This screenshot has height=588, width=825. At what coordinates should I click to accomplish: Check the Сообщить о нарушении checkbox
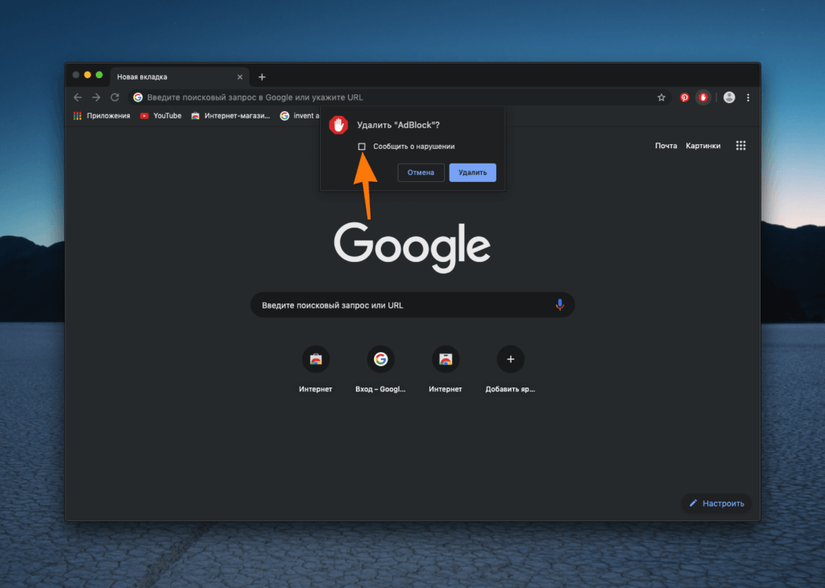[x=362, y=147]
